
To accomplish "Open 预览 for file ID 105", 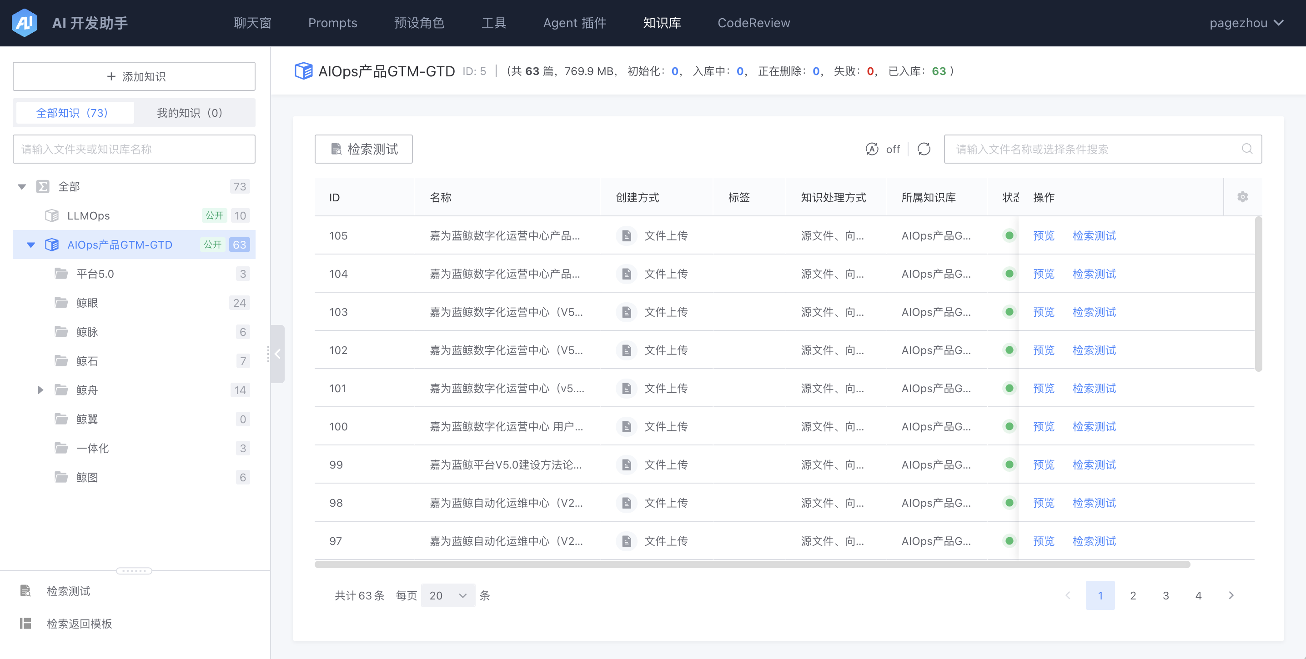I will click(1043, 235).
